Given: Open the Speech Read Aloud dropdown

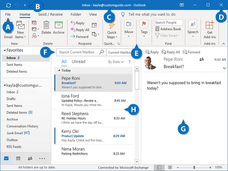Looking at the screenshot, I should [x=193, y=29].
